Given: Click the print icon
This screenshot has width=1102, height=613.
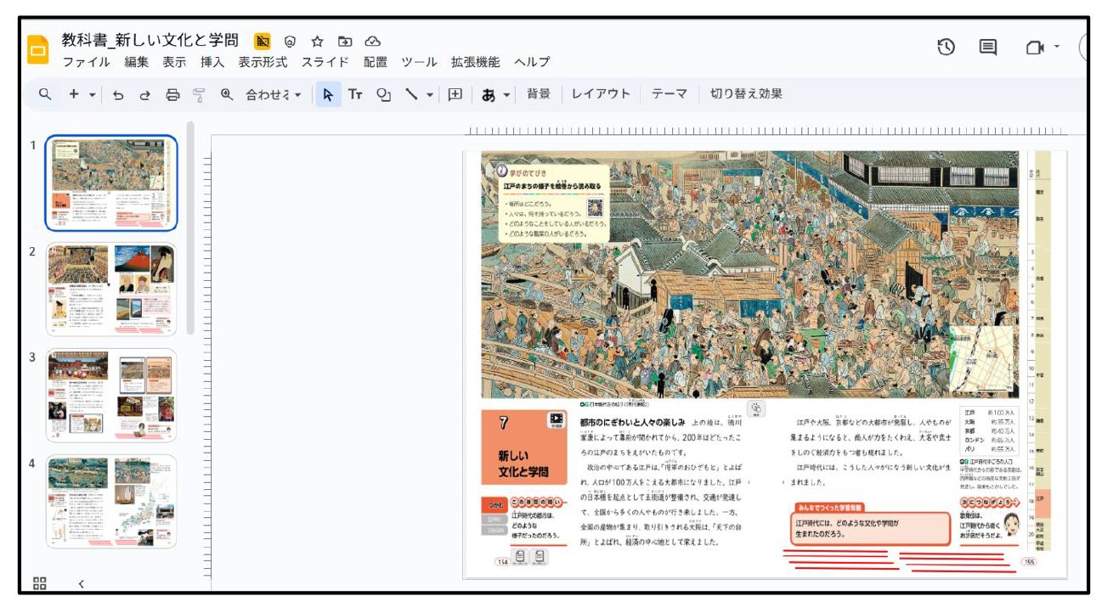Looking at the screenshot, I should pyautogui.click(x=172, y=95).
